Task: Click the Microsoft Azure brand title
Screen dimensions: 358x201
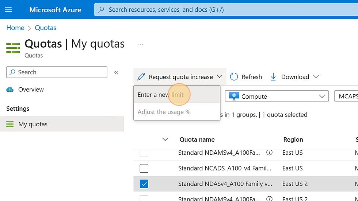Action: tap(55, 10)
